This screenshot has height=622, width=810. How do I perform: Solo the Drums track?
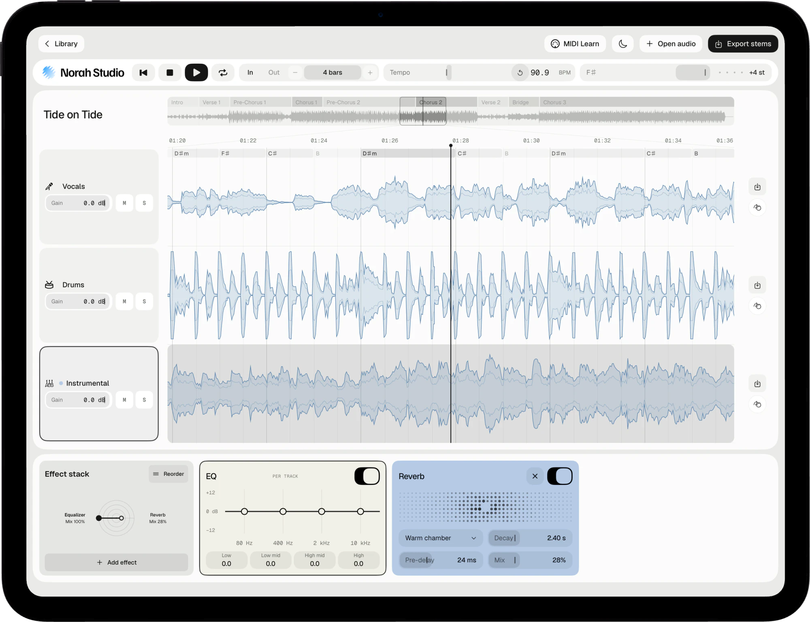144,301
